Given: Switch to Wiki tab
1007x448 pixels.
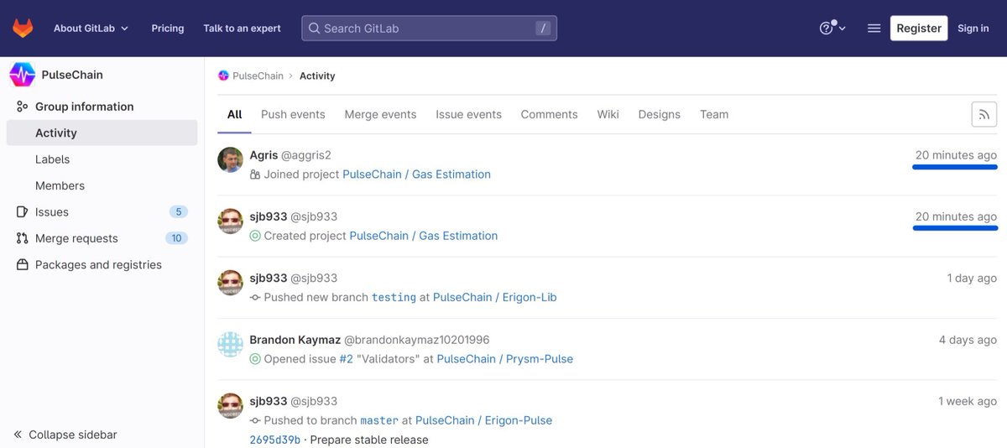Looking at the screenshot, I should pyautogui.click(x=608, y=114).
